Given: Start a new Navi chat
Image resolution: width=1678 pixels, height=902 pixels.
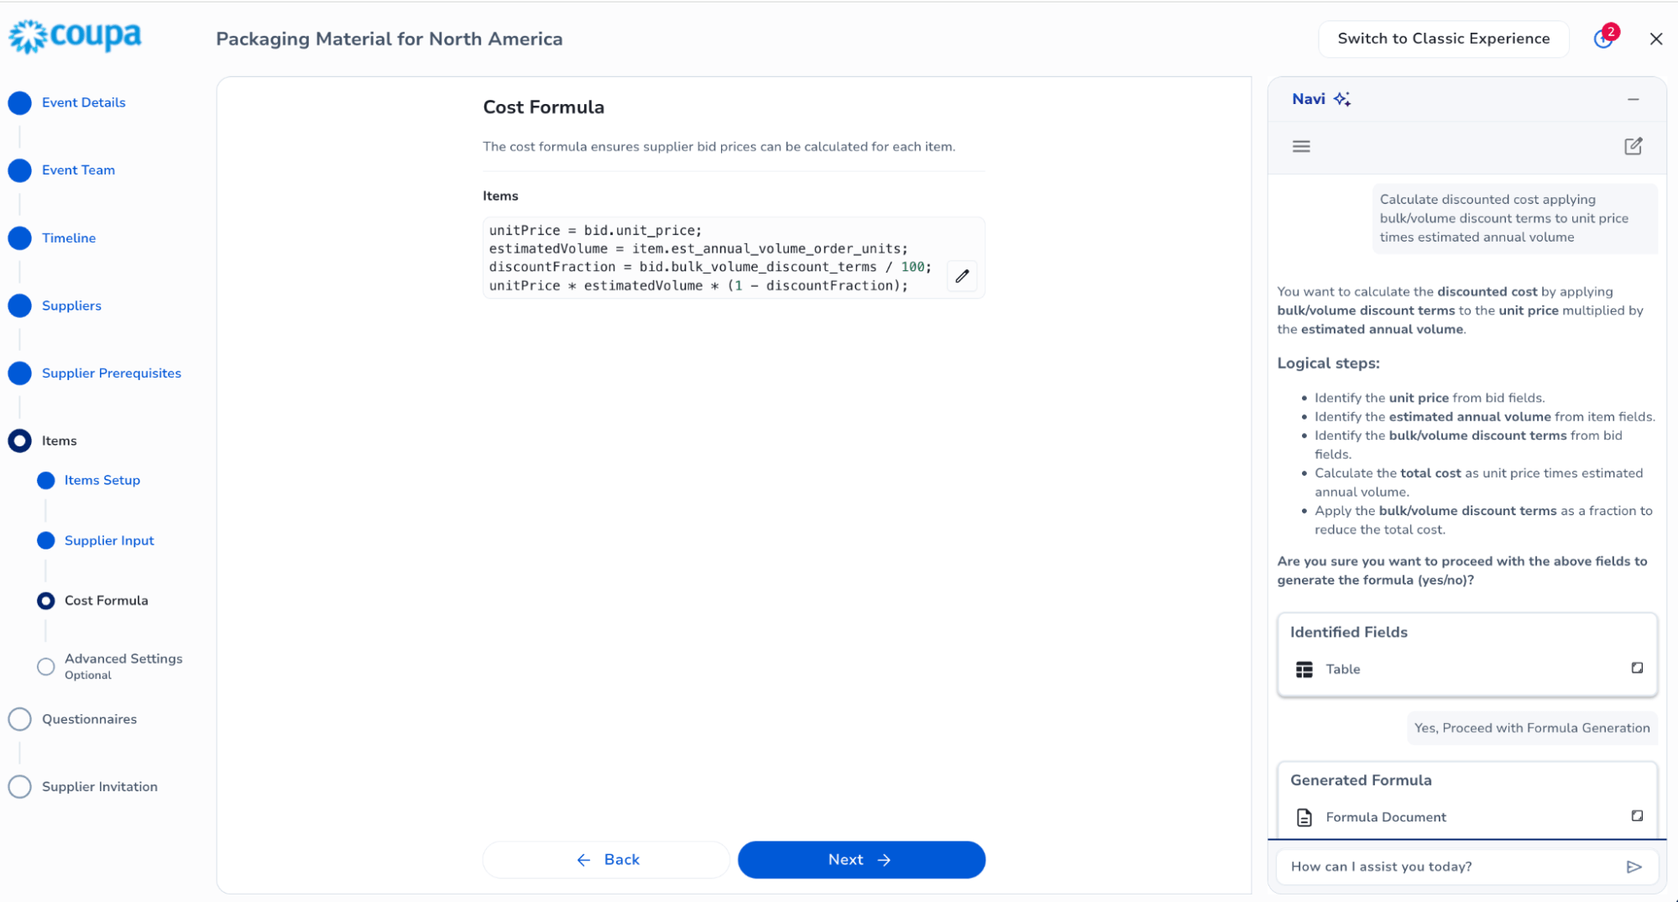Looking at the screenshot, I should tap(1633, 146).
